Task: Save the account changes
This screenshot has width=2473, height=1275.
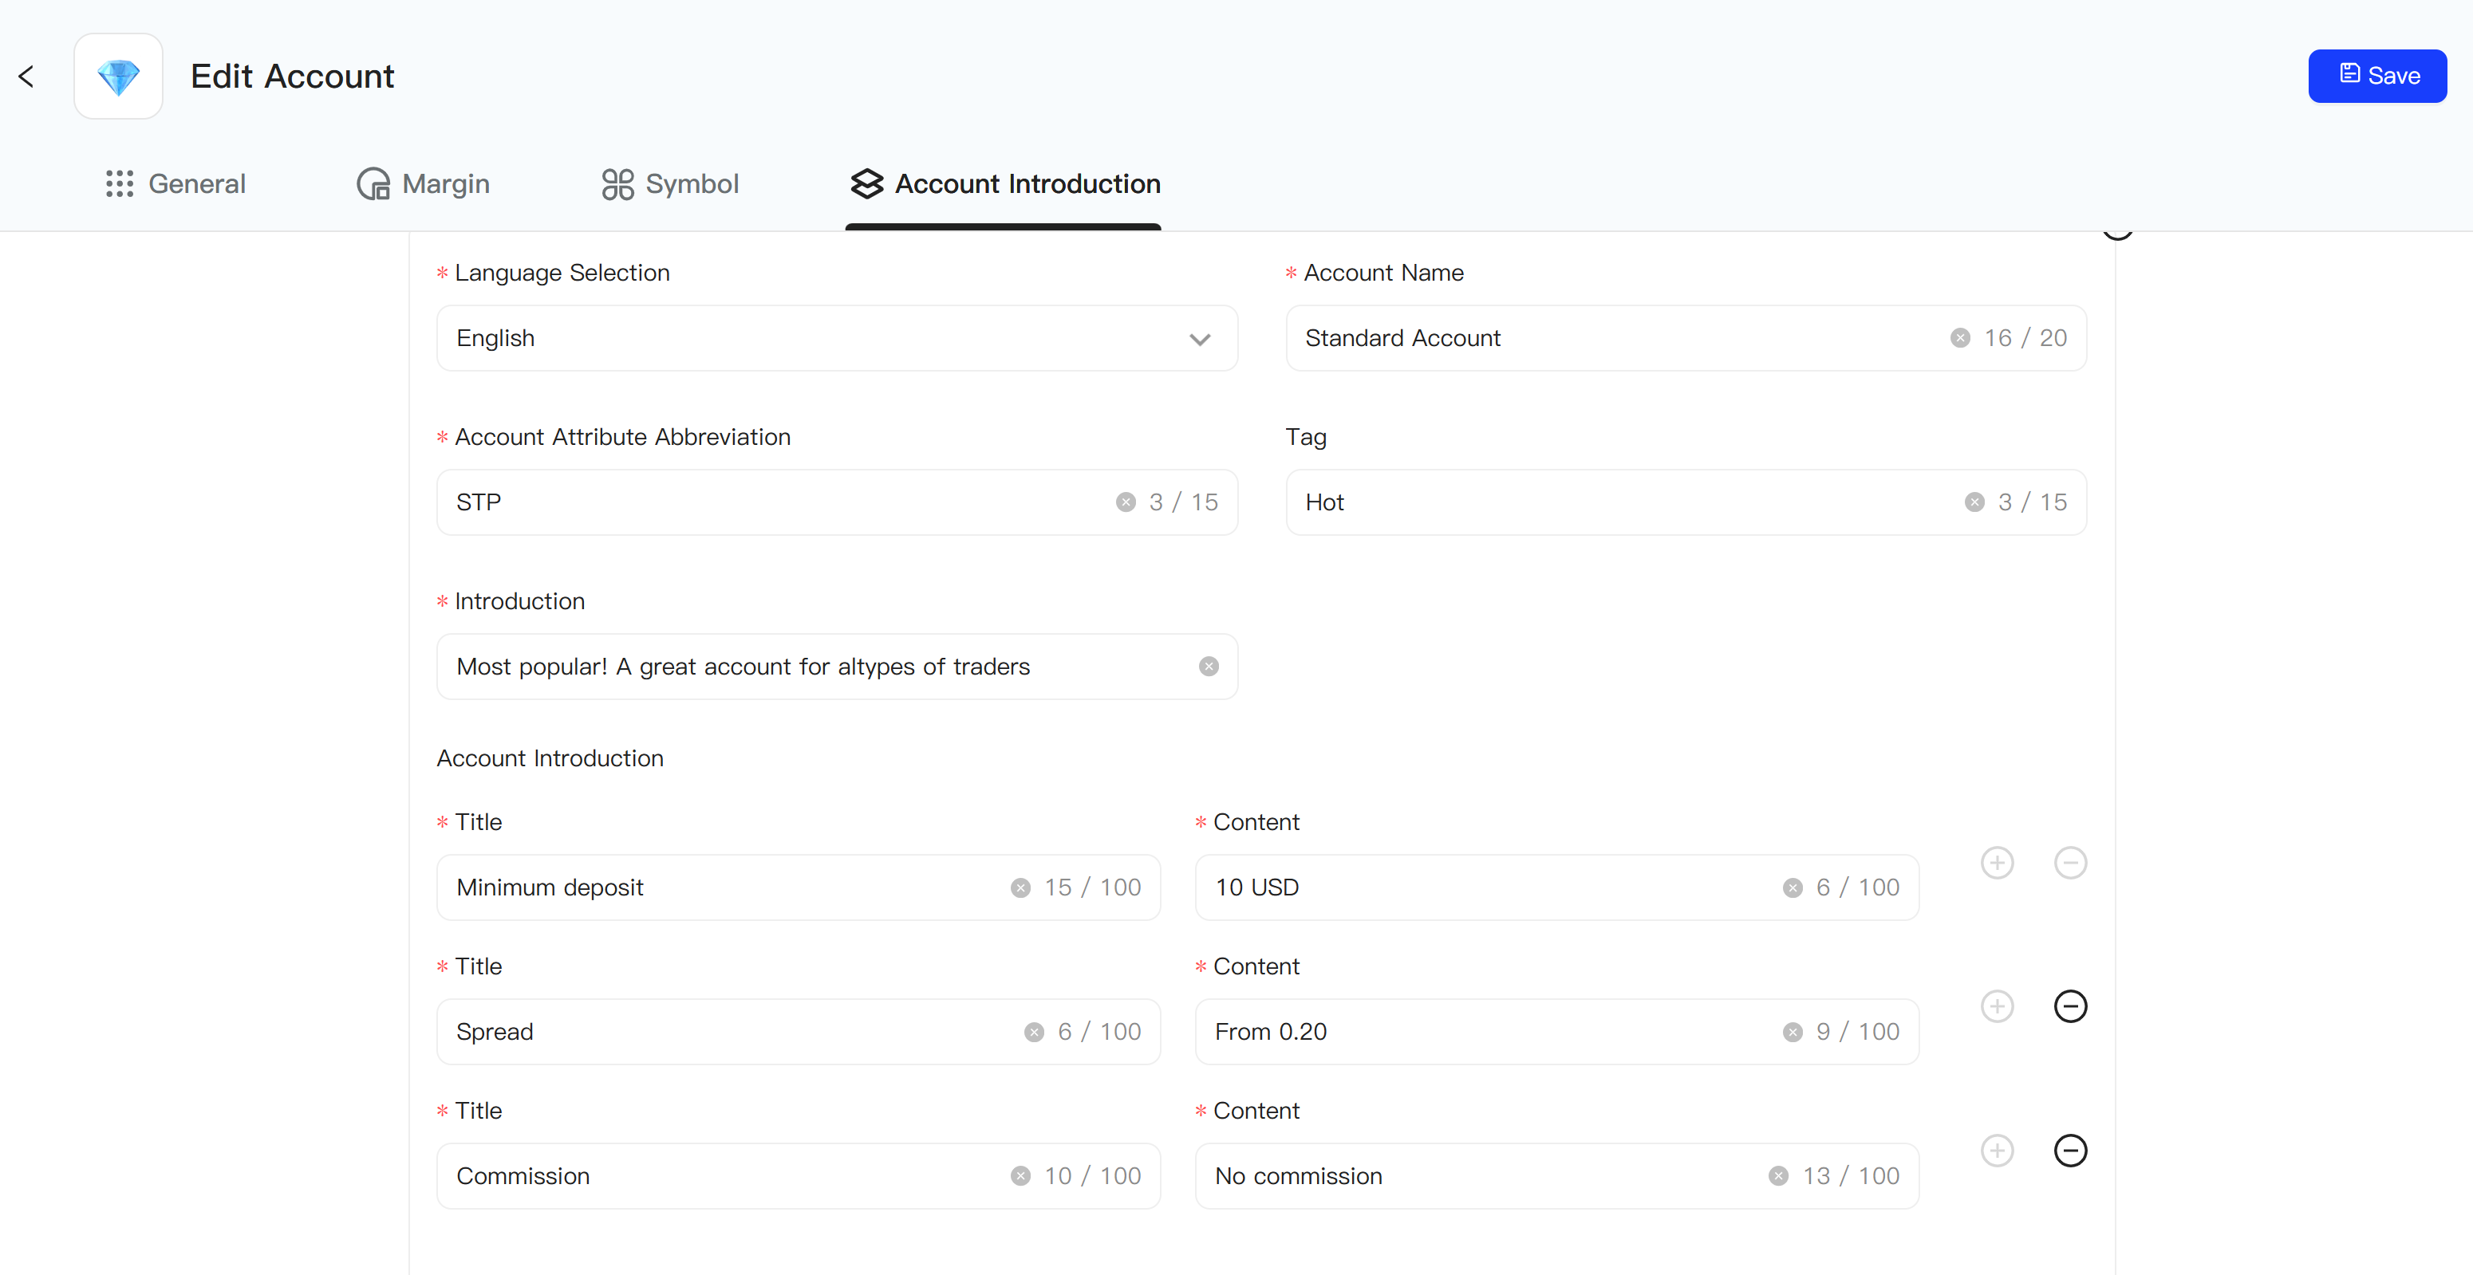Action: (x=2377, y=76)
